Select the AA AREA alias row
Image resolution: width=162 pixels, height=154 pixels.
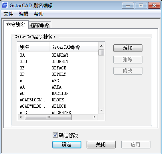coord(58,87)
